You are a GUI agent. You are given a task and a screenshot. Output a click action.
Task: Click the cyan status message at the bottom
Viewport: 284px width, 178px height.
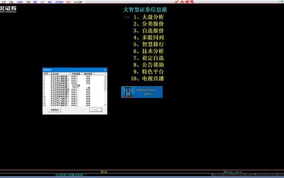[71, 175]
